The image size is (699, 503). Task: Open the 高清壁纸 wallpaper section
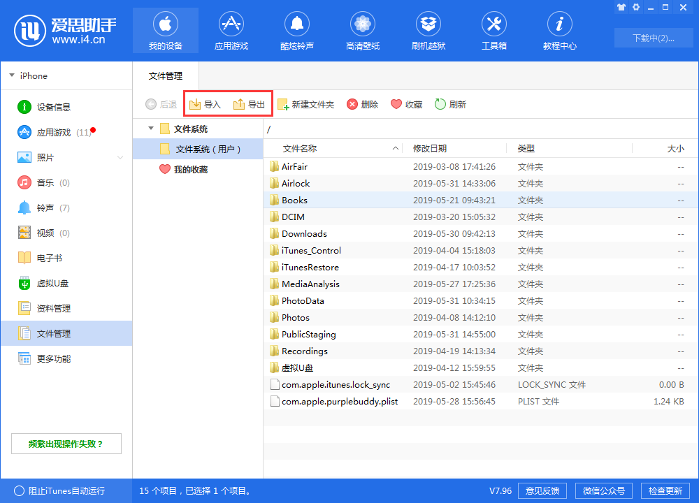click(362, 30)
